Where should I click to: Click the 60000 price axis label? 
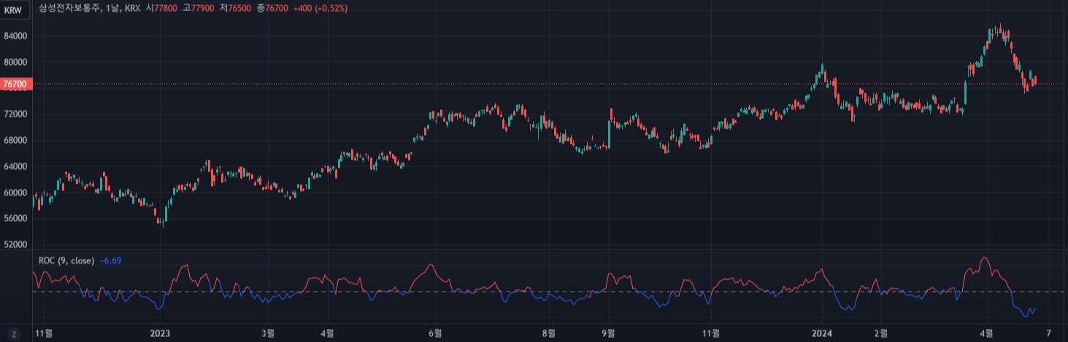(15, 193)
